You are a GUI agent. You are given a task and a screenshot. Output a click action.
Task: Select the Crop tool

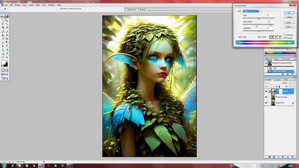[x=3, y=28]
